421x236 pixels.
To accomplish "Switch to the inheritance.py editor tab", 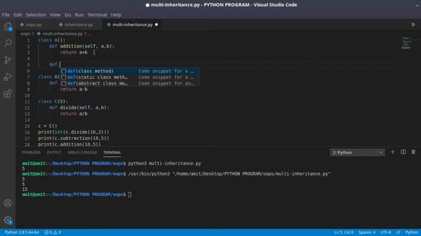I will pos(78,25).
